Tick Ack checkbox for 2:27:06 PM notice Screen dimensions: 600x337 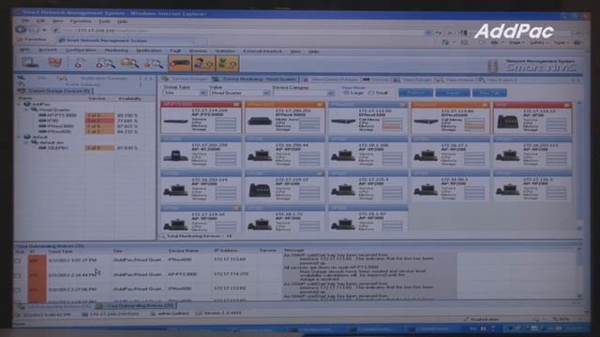18,289
